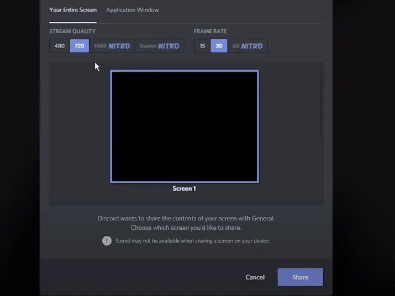This screenshot has width=395, height=296.
Task: Click the Screen 1 label
Action: [184, 189]
